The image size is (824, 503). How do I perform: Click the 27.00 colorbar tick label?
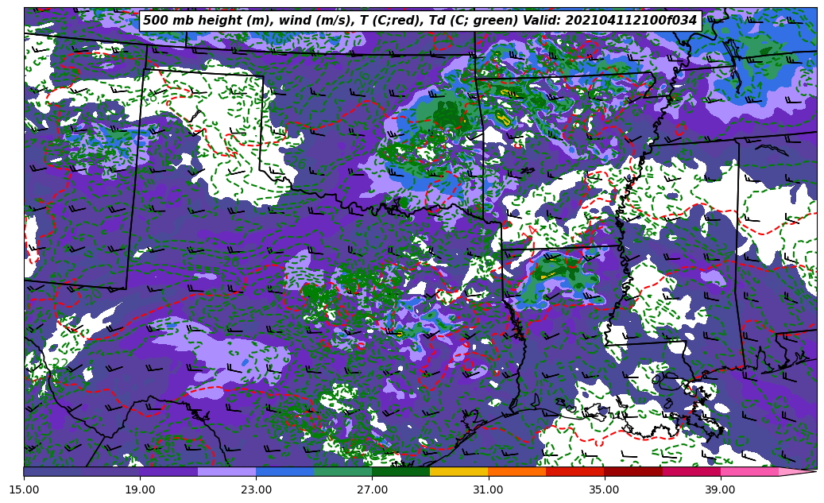coord(372,489)
